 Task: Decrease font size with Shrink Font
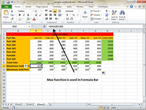pos(40,15)
